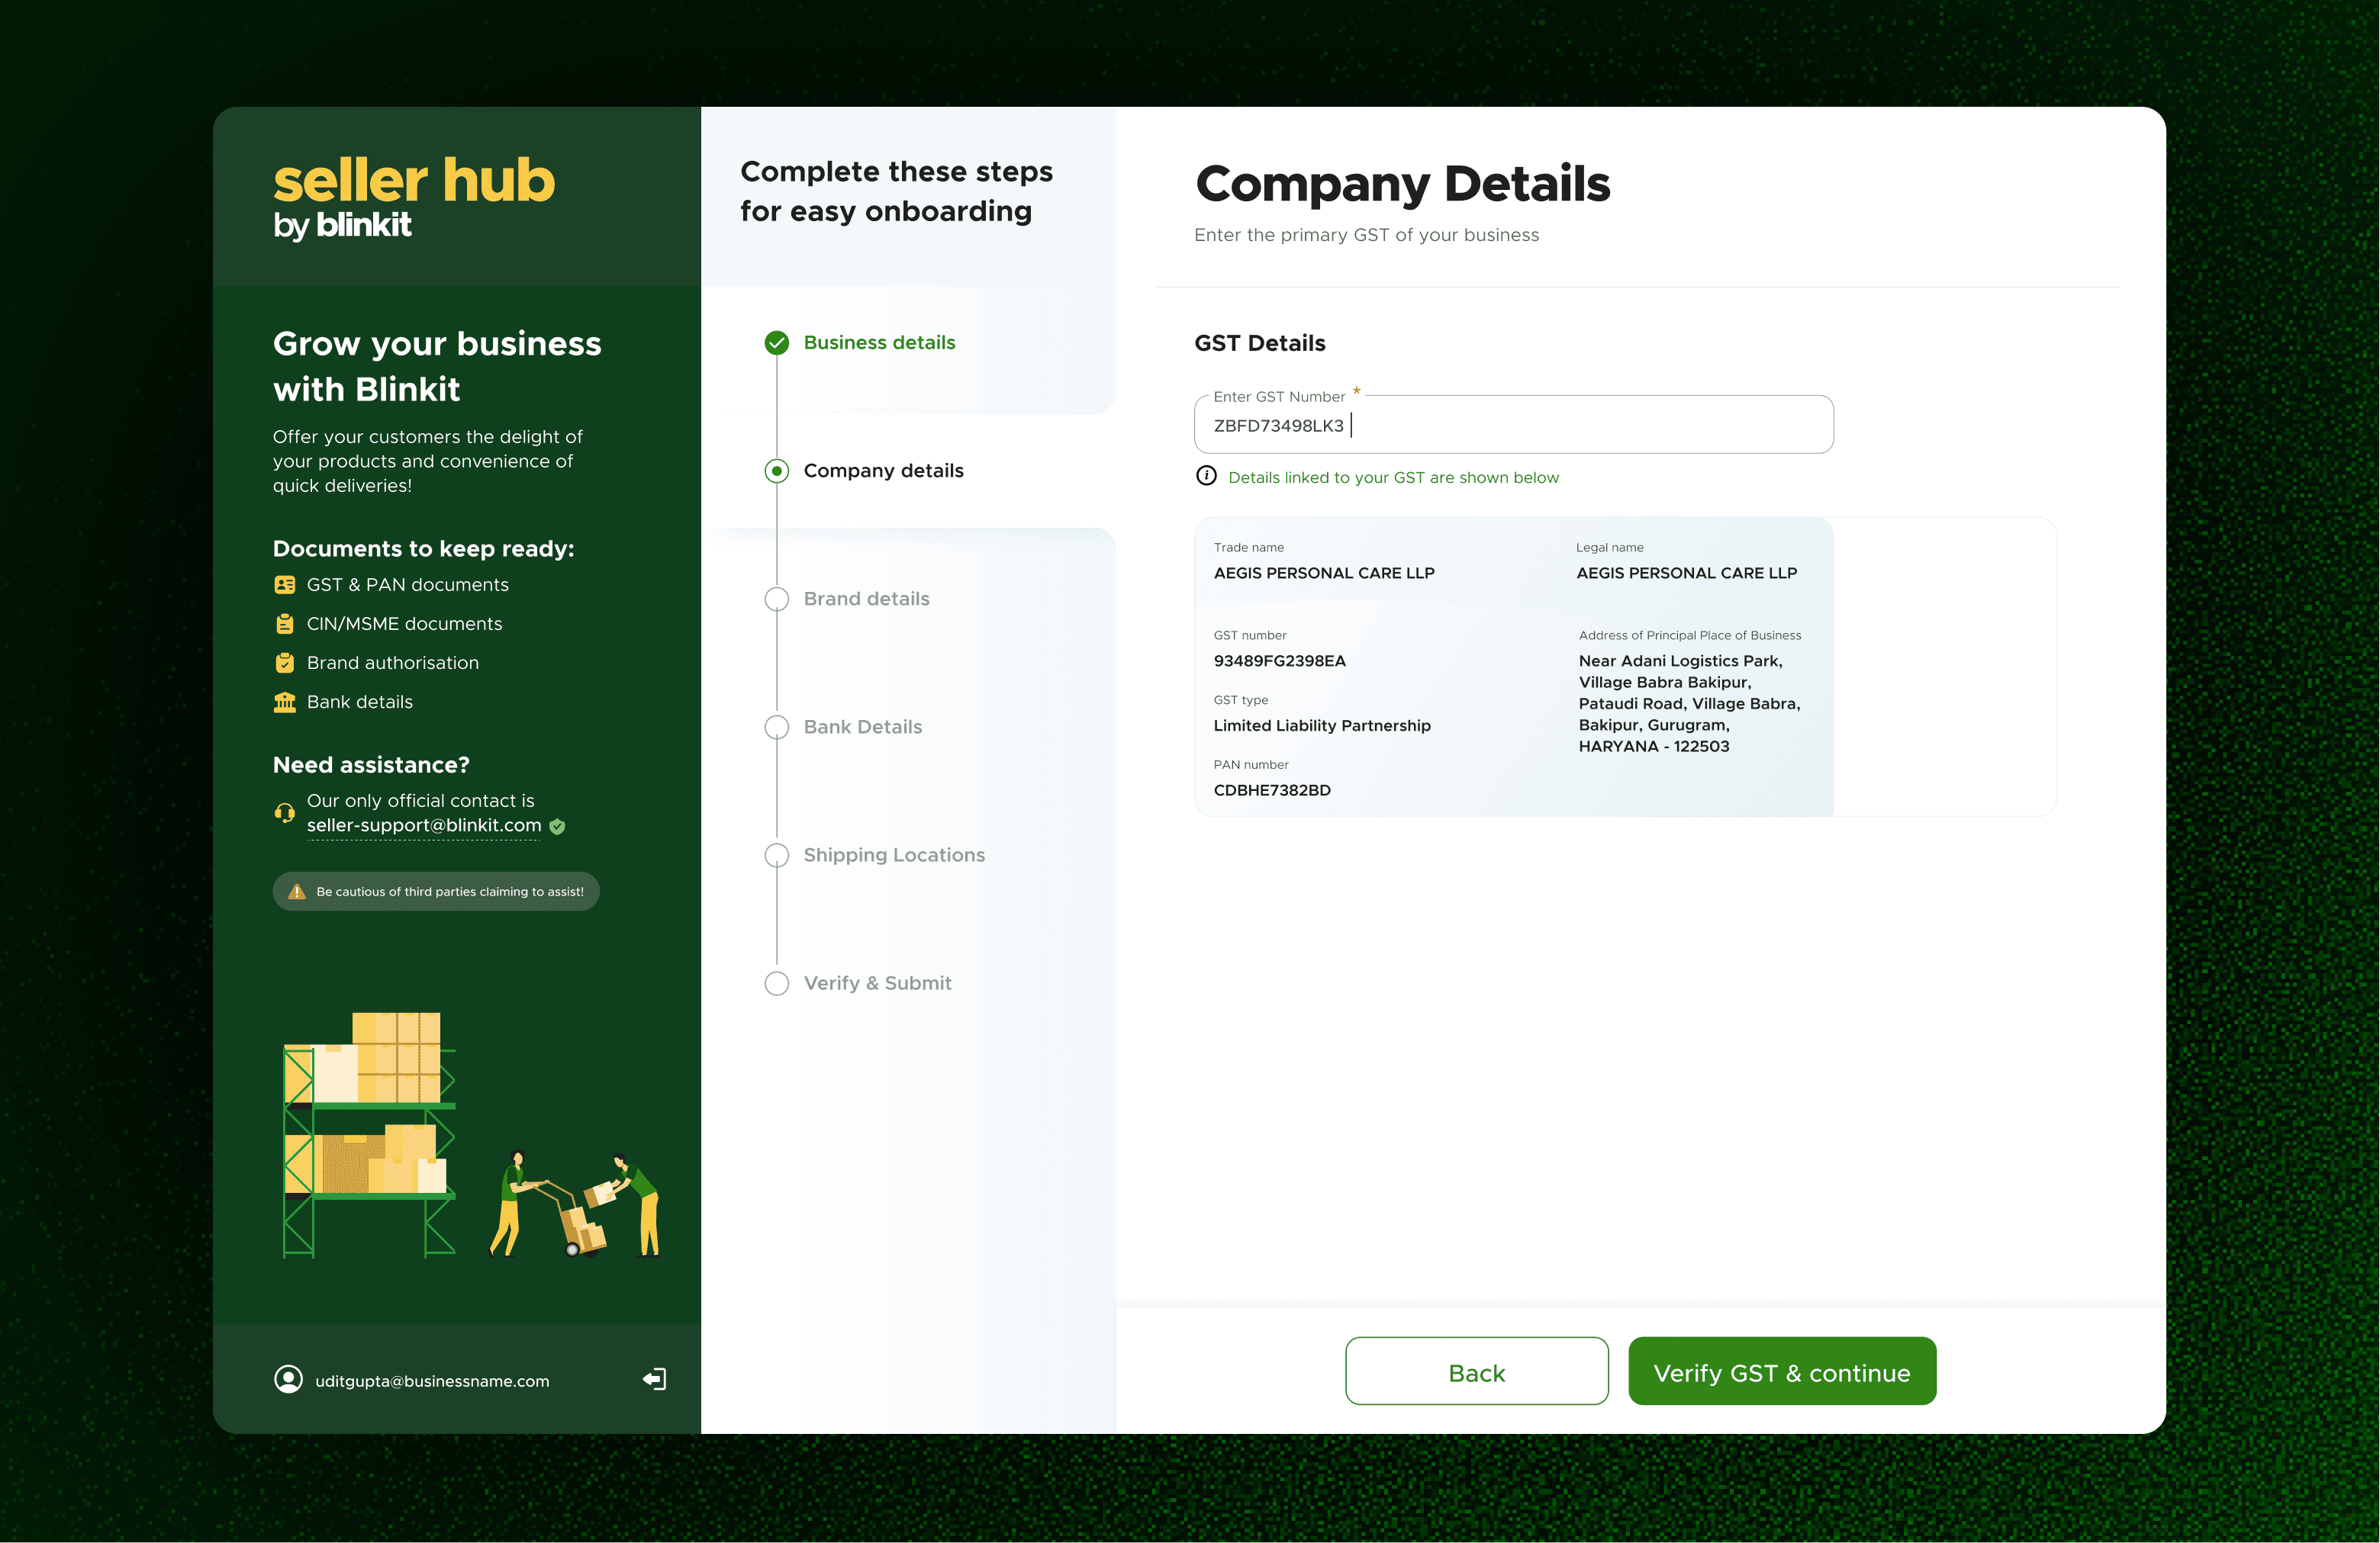Click the GST & PAN documents card icon
Screen dimensions: 2380x1543
pos(285,584)
